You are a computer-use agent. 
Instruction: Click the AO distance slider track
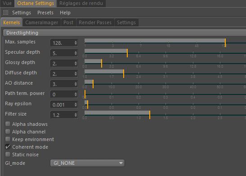click(x=165, y=84)
